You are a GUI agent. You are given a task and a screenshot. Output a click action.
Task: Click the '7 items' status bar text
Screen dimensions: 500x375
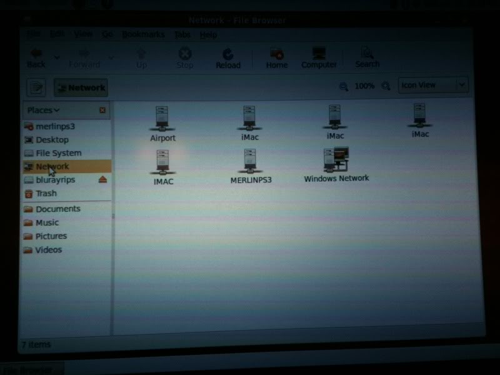tap(36, 345)
